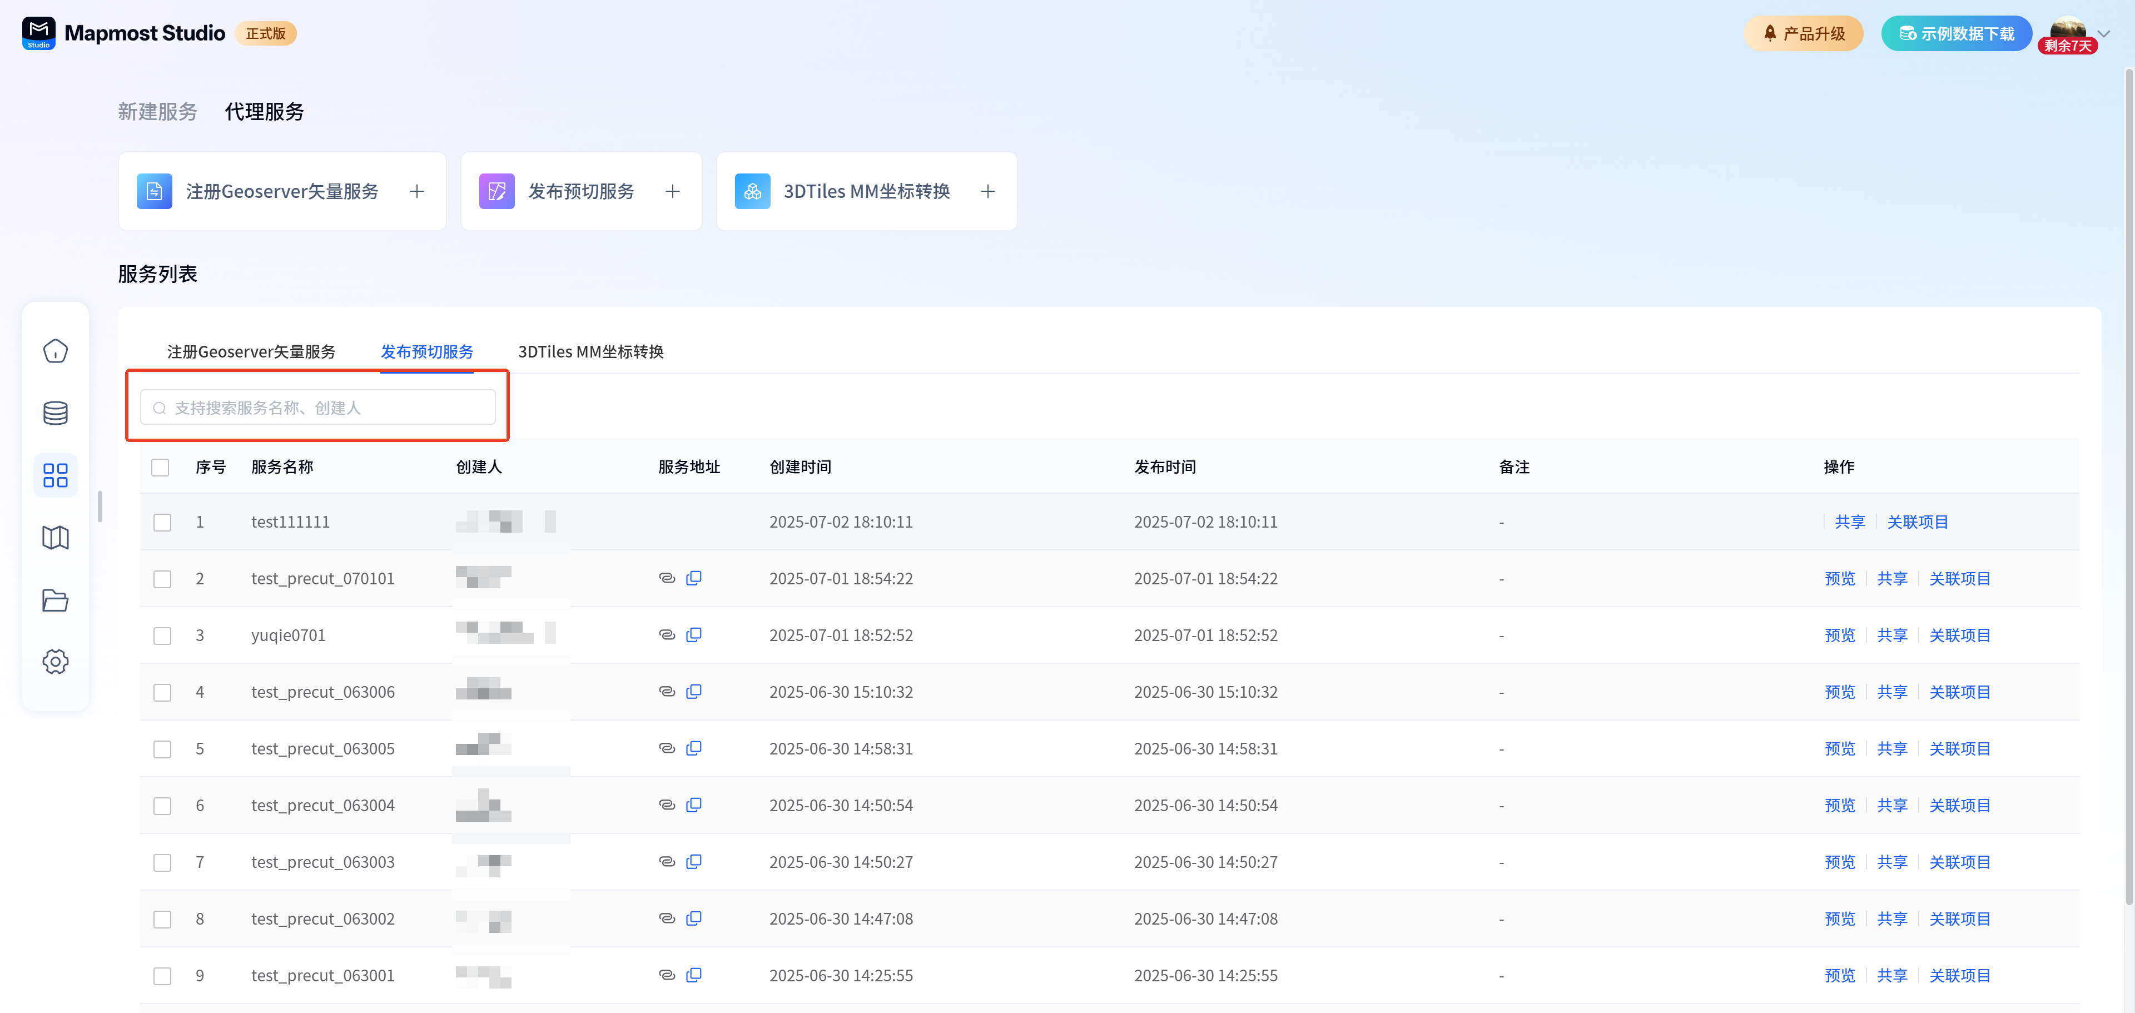
Task: Check the box for test_precut_063005 row
Action: pos(162,749)
